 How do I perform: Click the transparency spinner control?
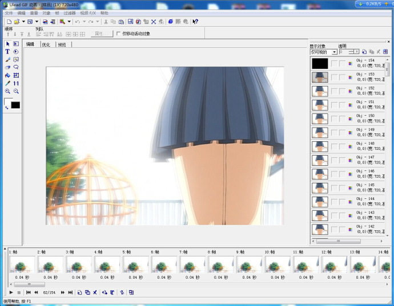[356, 52]
